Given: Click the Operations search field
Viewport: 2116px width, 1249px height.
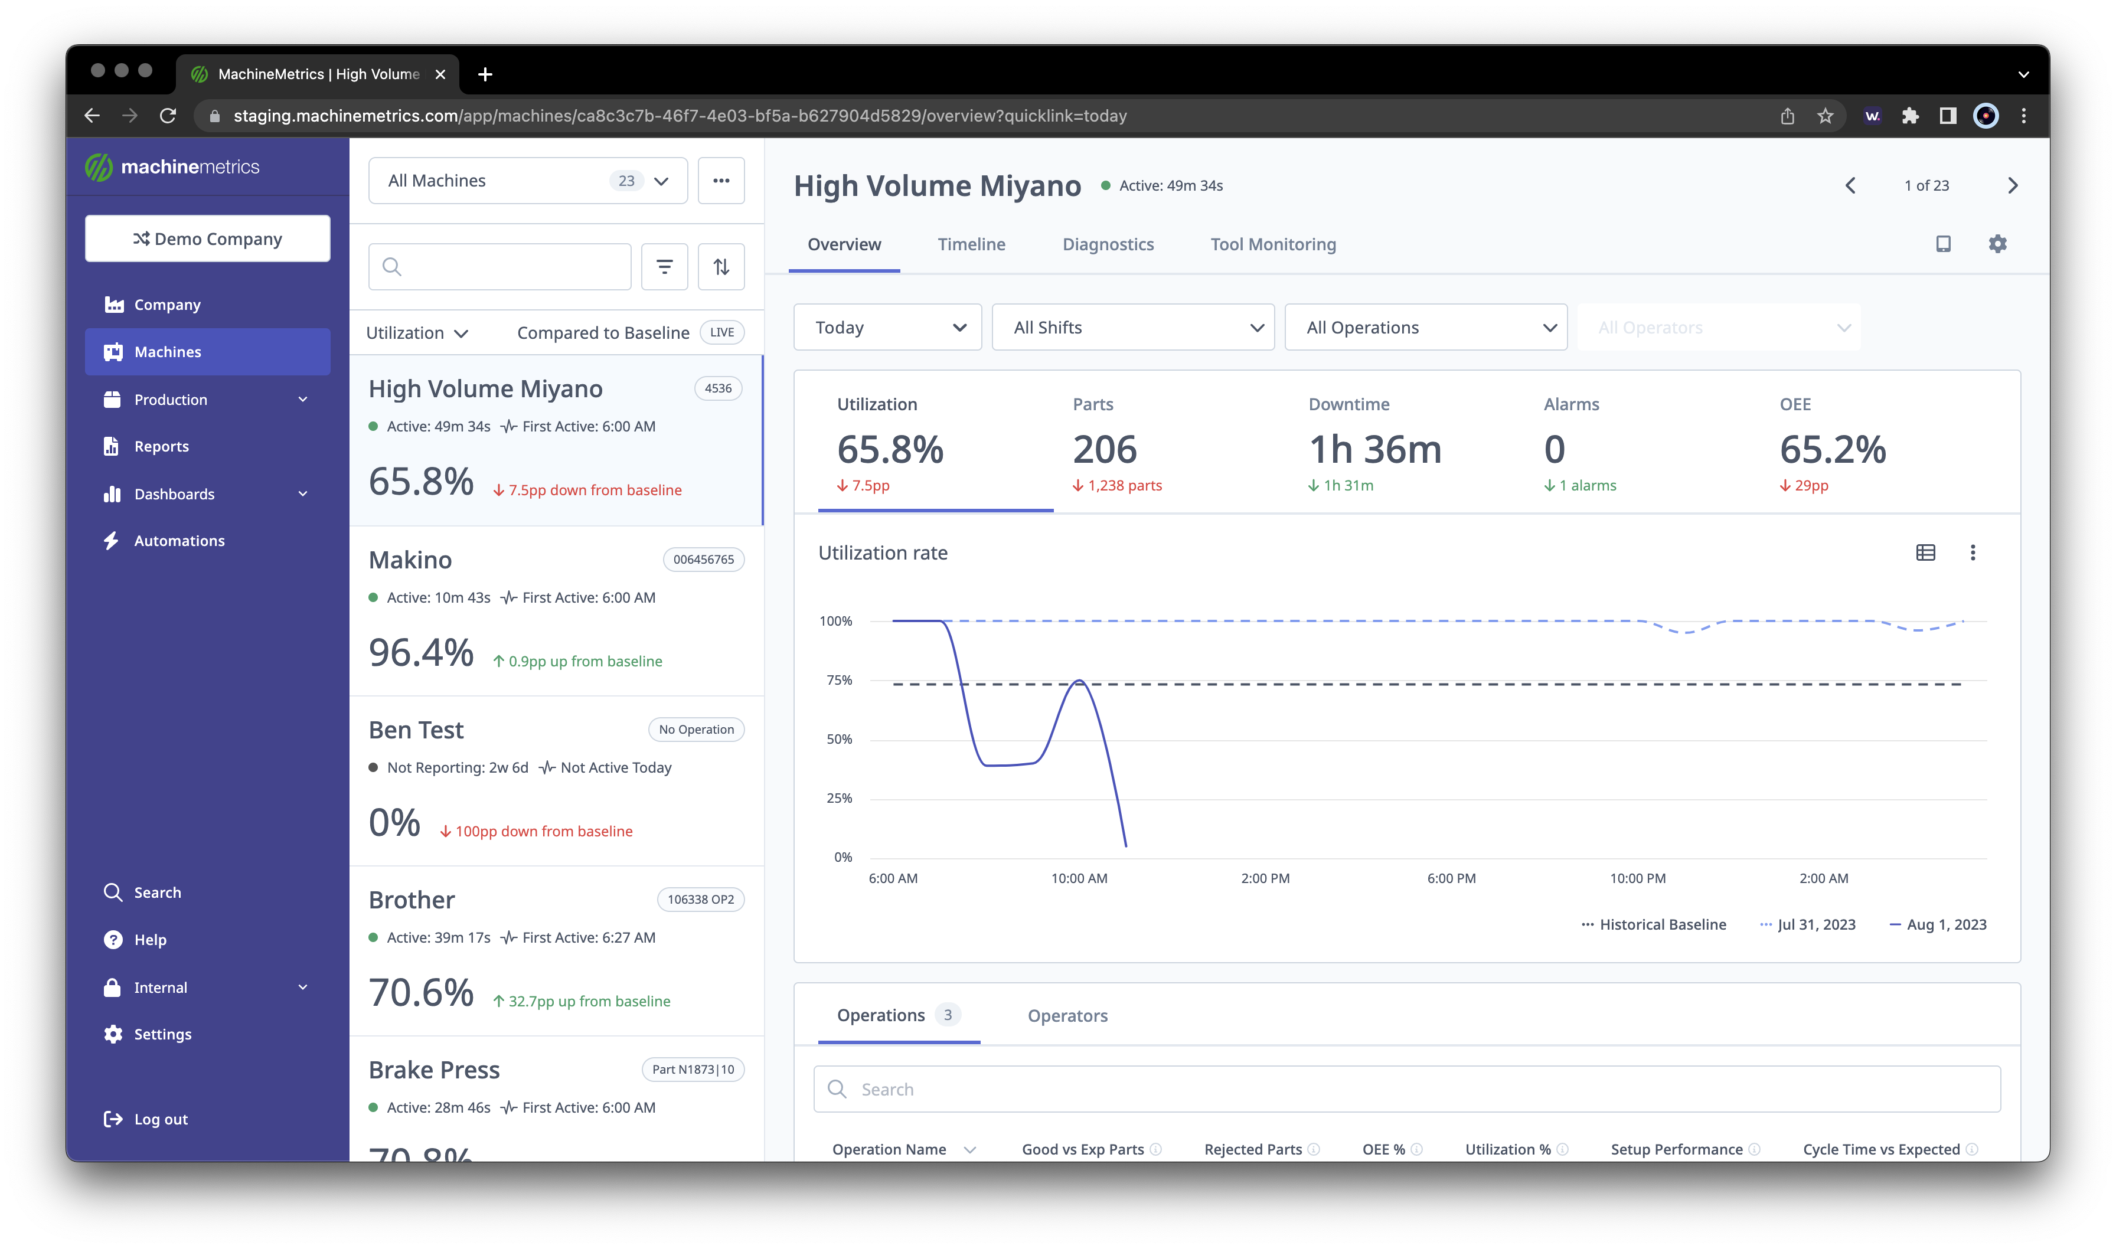Looking at the screenshot, I should [1406, 1090].
